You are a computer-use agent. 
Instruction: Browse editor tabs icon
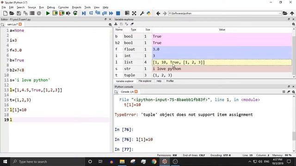(x=2, y=24)
